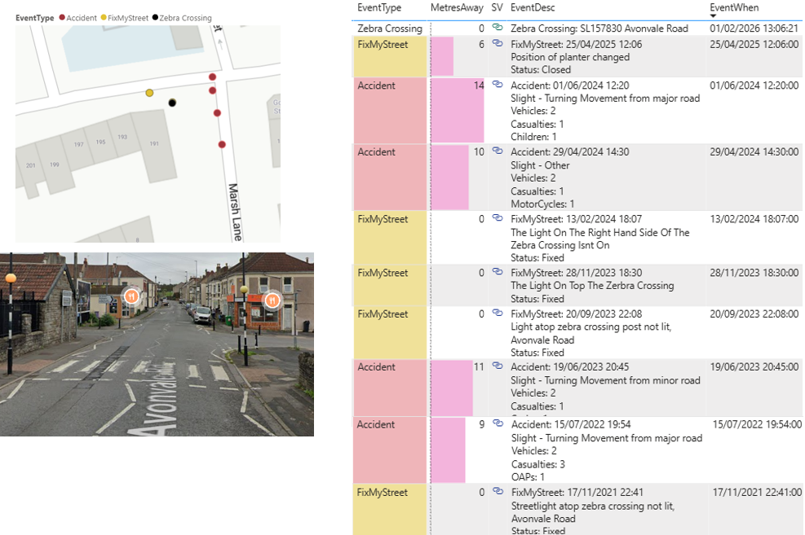
Task: Select black Zebra Crossing marker on map
Action: point(172,103)
